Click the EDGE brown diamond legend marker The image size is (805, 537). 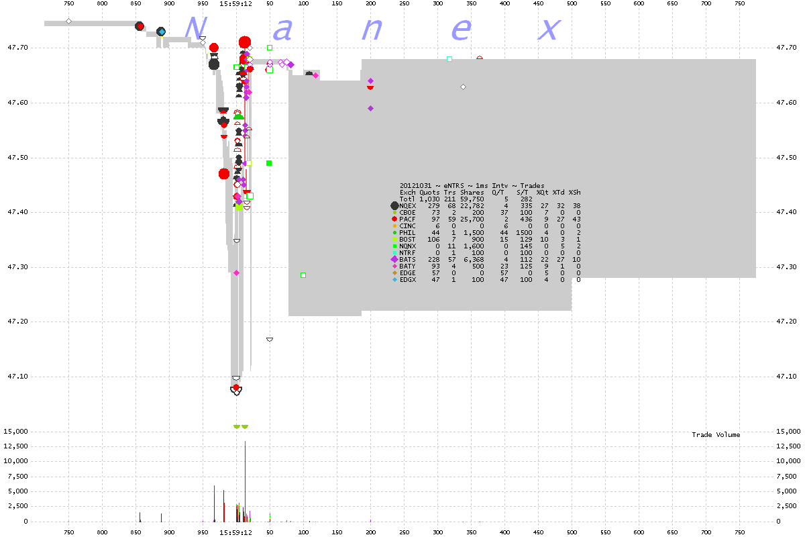click(x=394, y=273)
